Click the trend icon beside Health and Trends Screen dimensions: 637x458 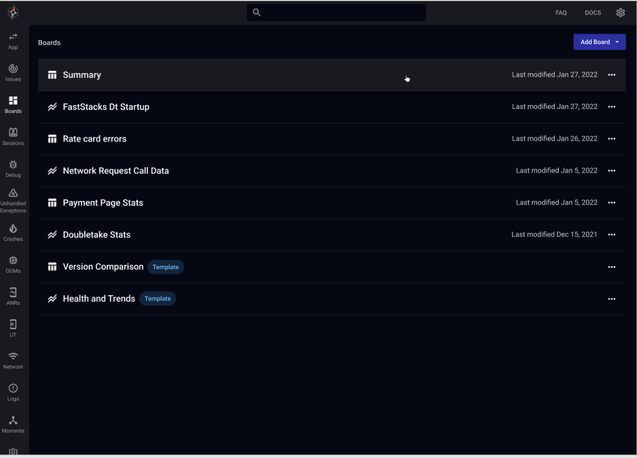click(x=52, y=299)
